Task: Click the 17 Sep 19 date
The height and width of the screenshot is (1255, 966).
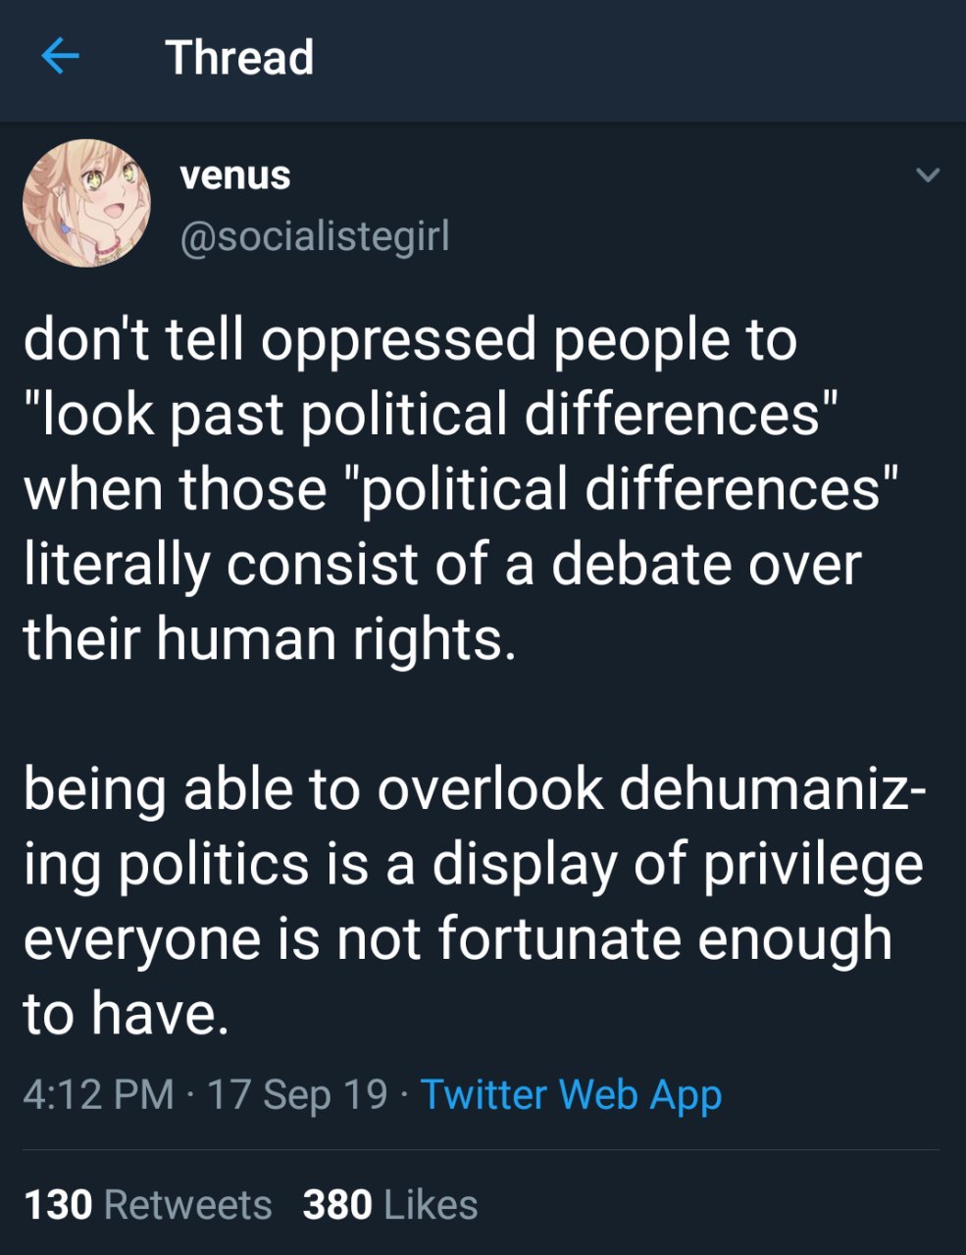Action: tap(298, 1093)
